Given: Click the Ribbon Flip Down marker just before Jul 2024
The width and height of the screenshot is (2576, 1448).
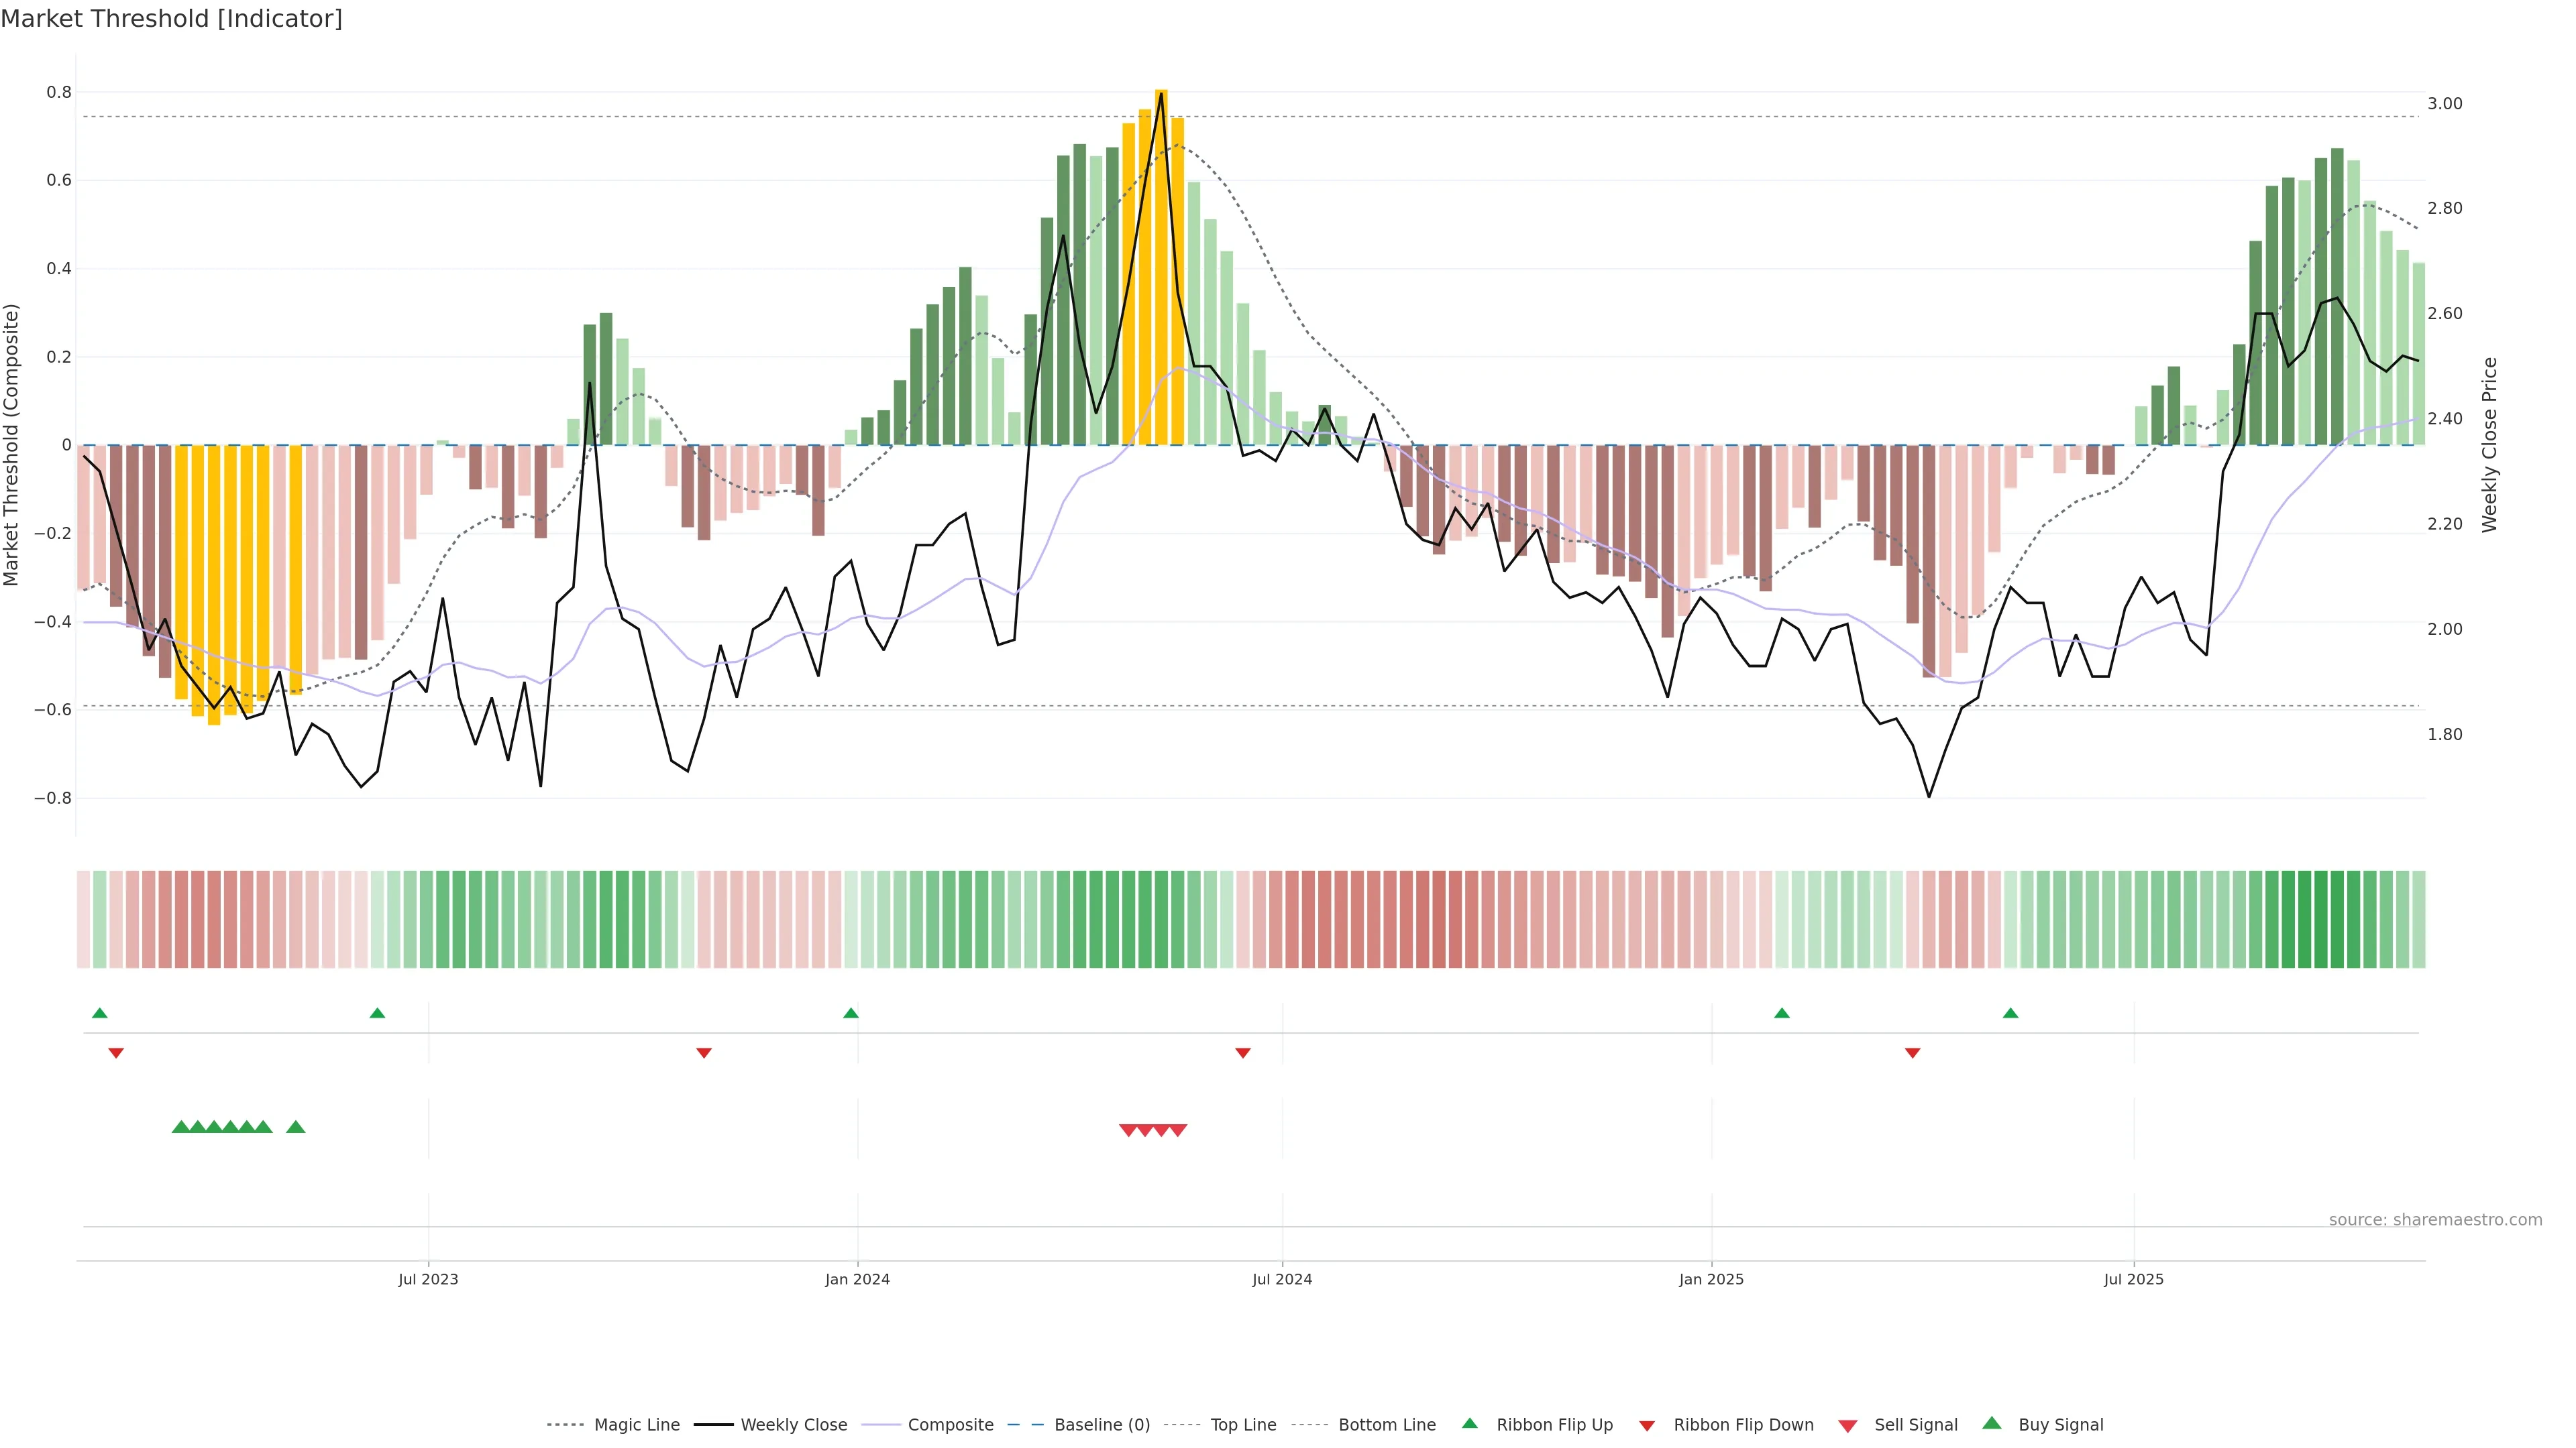Looking at the screenshot, I should tap(1242, 1053).
